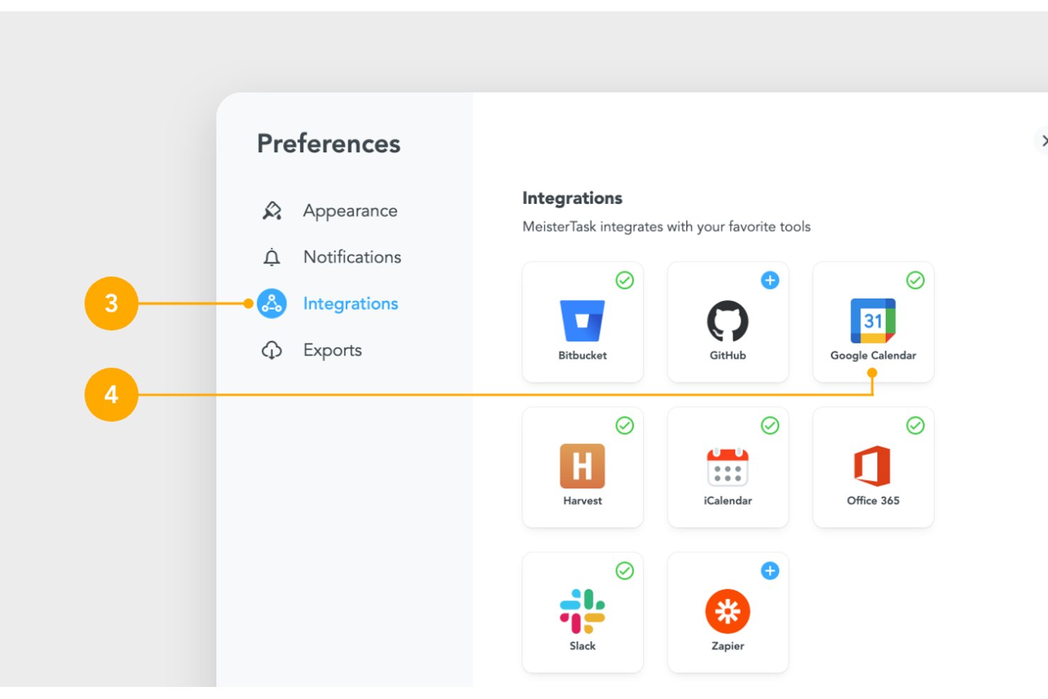This screenshot has width=1048, height=699.
Task: Add GitHub integration via blue plus
Action: [770, 280]
